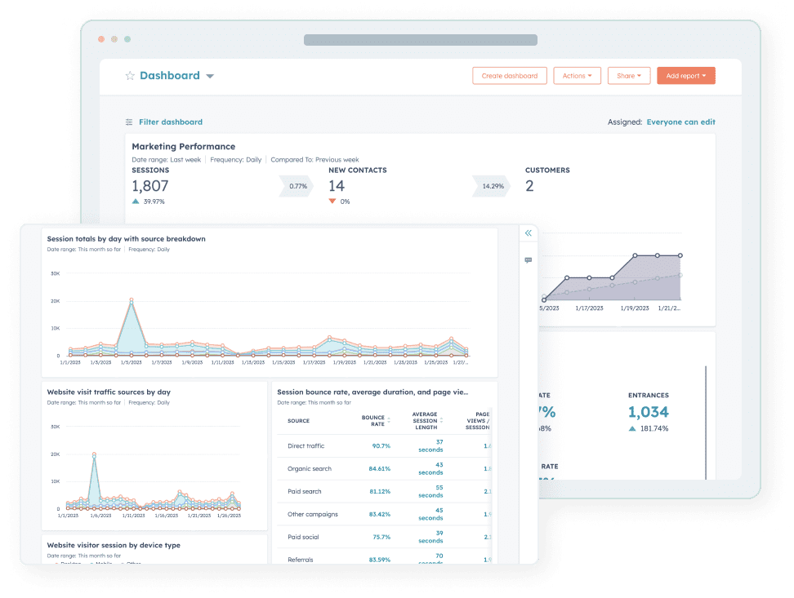Click the filter sliders icon
This screenshot has height=598, width=794.
129,122
